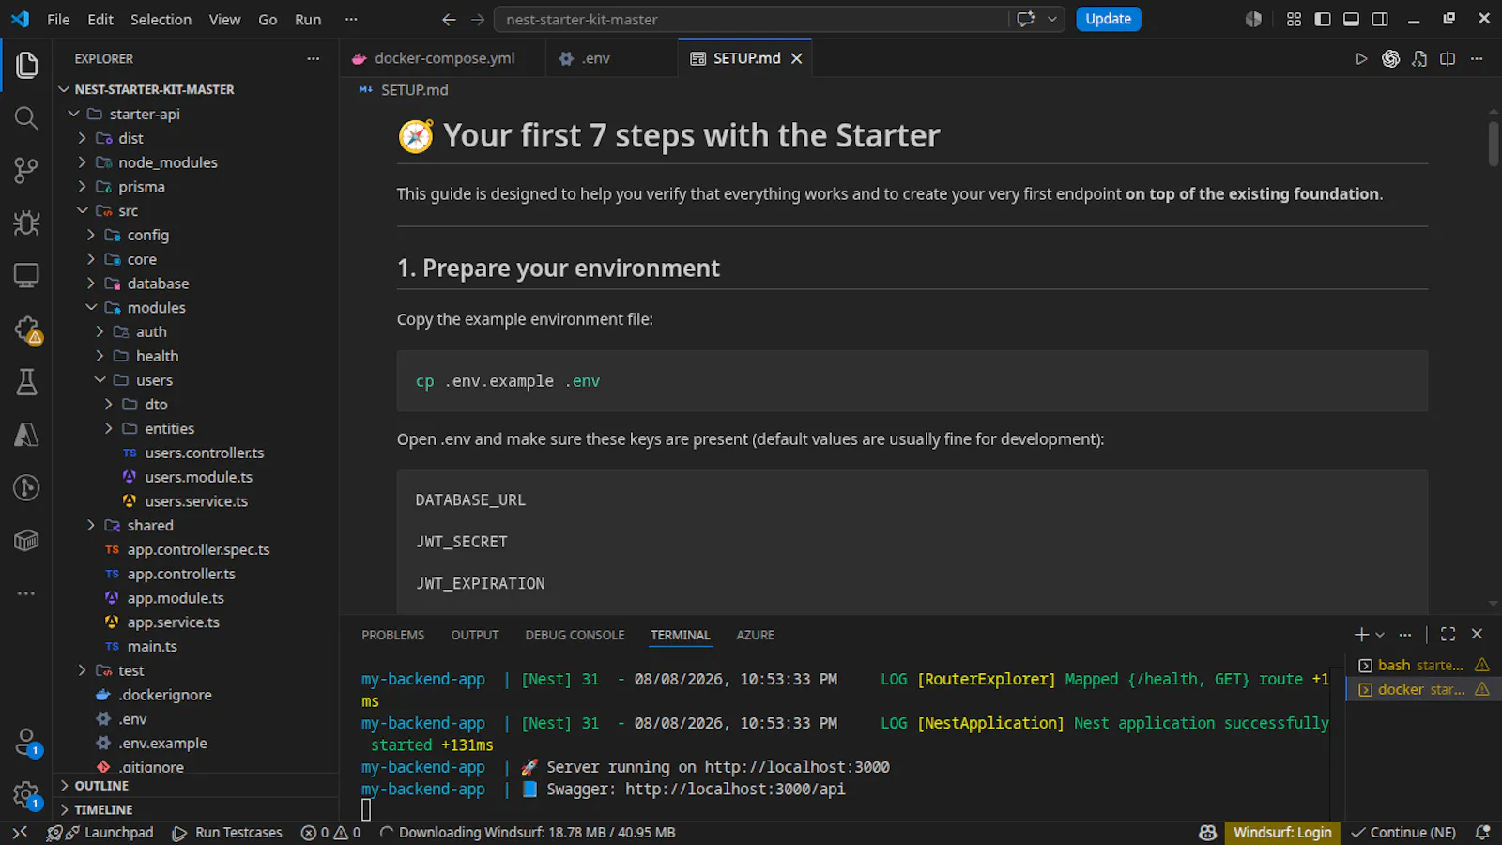Screen dimensions: 1502x845
Task: Open editor More Actions ellipsis
Action: click(1477, 58)
